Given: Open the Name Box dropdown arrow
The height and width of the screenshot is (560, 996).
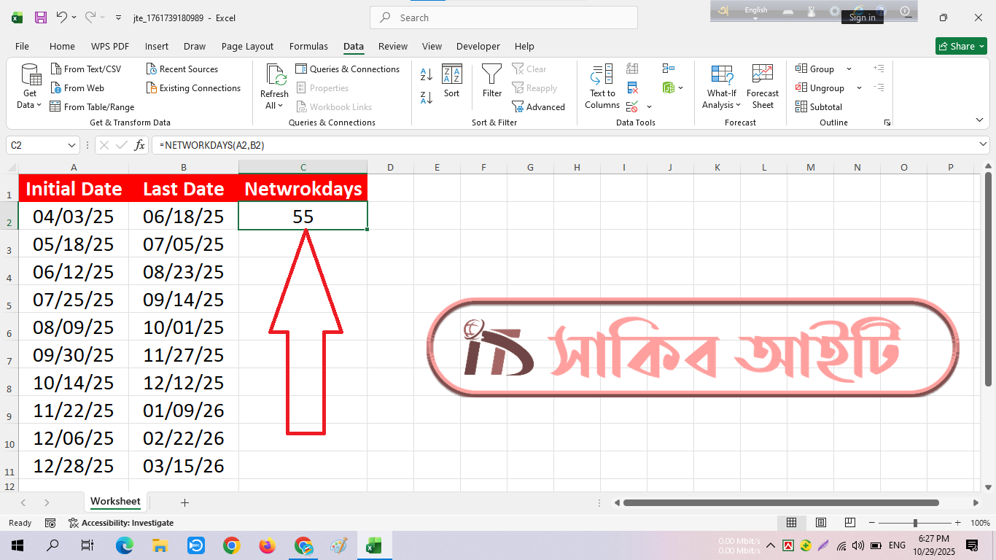Looking at the screenshot, I should point(71,145).
